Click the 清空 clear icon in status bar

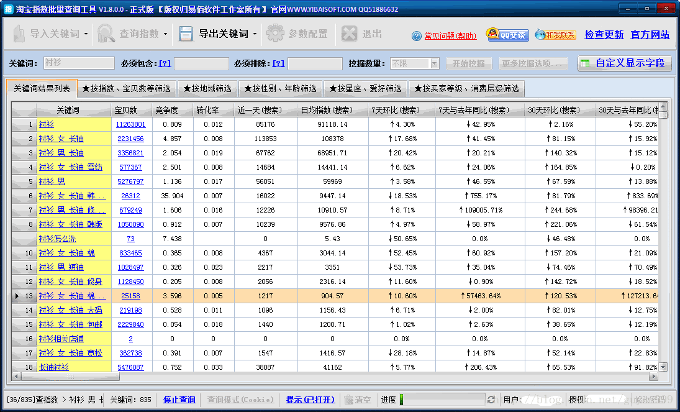point(348,400)
